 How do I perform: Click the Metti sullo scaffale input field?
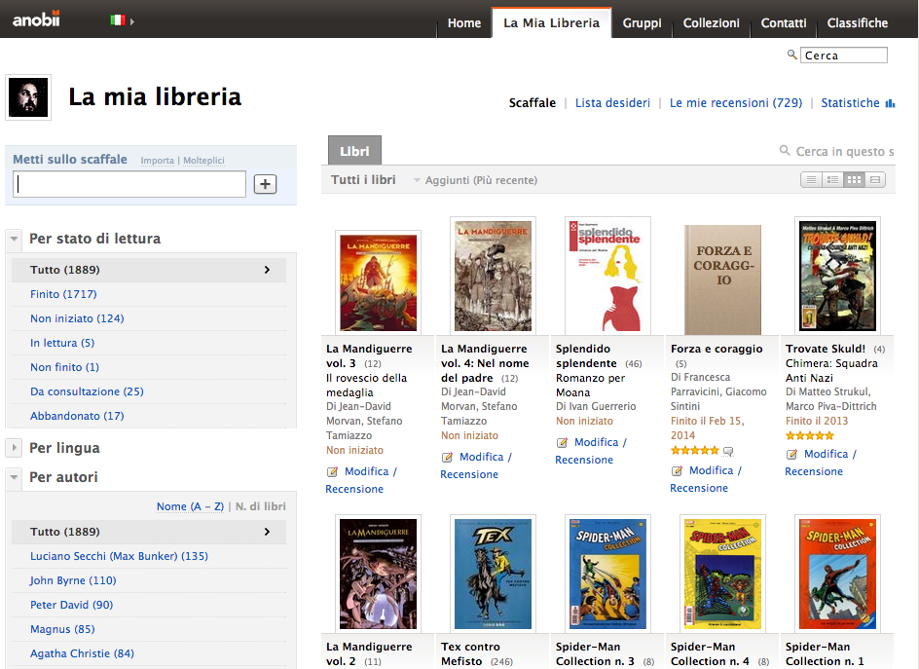129,184
